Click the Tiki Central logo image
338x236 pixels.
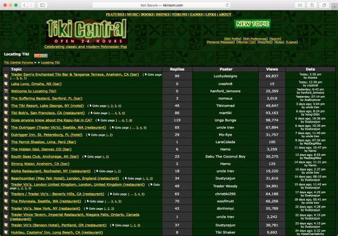pyautogui.click(x=87, y=31)
